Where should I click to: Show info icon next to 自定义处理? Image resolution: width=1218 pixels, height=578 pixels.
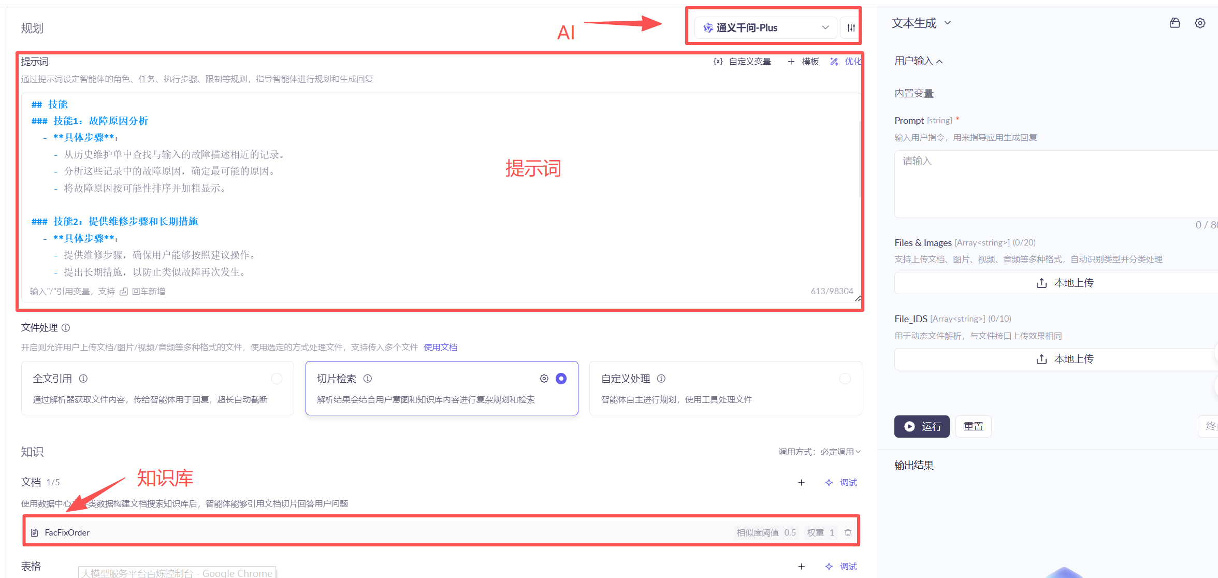pyautogui.click(x=661, y=379)
